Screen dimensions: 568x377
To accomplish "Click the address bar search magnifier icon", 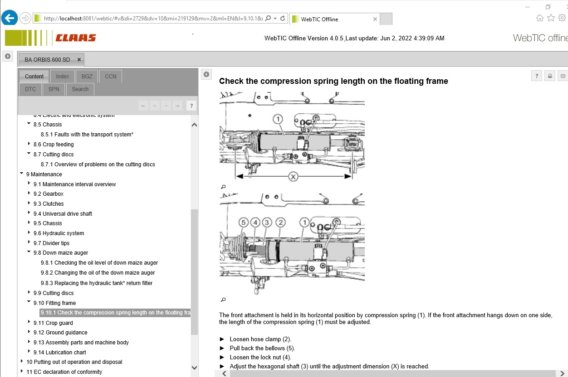I will click(268, 18).
